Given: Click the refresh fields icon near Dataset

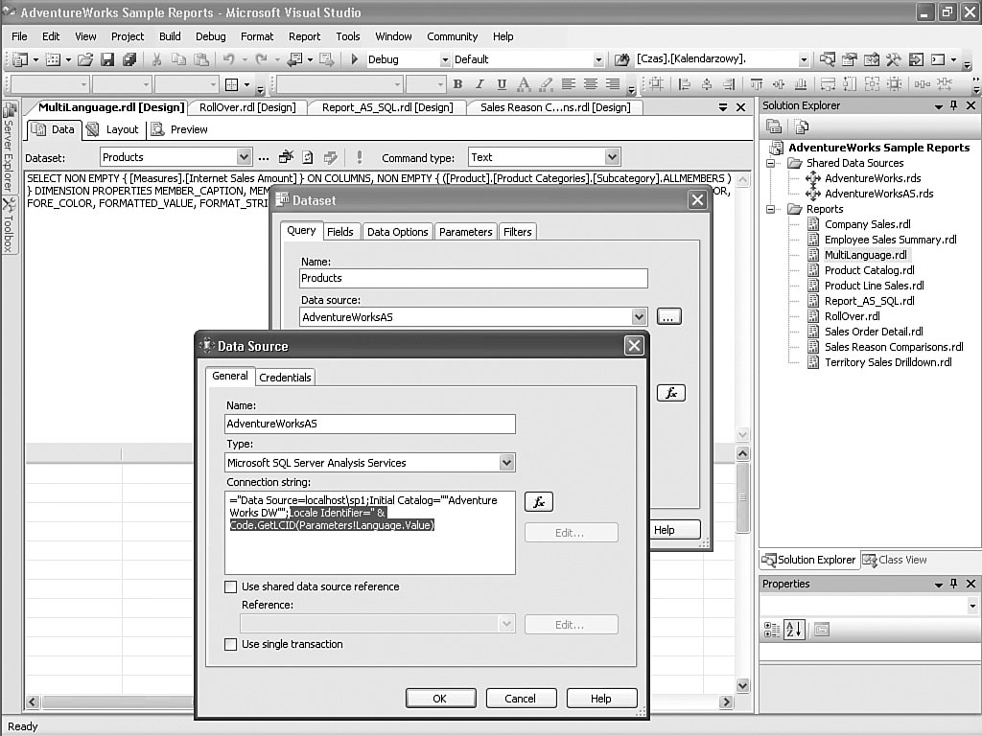Looking at the screenshot, I should 308,157.
